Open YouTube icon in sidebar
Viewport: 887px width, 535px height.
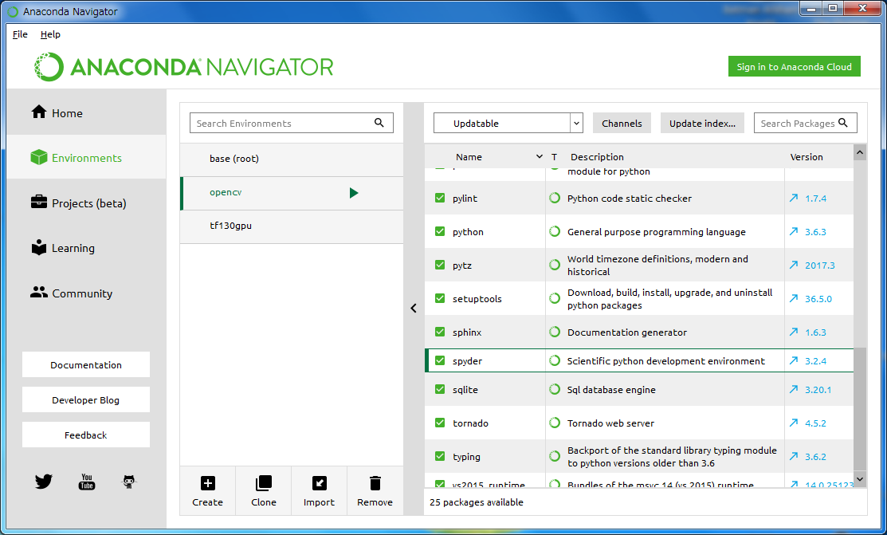87,482
